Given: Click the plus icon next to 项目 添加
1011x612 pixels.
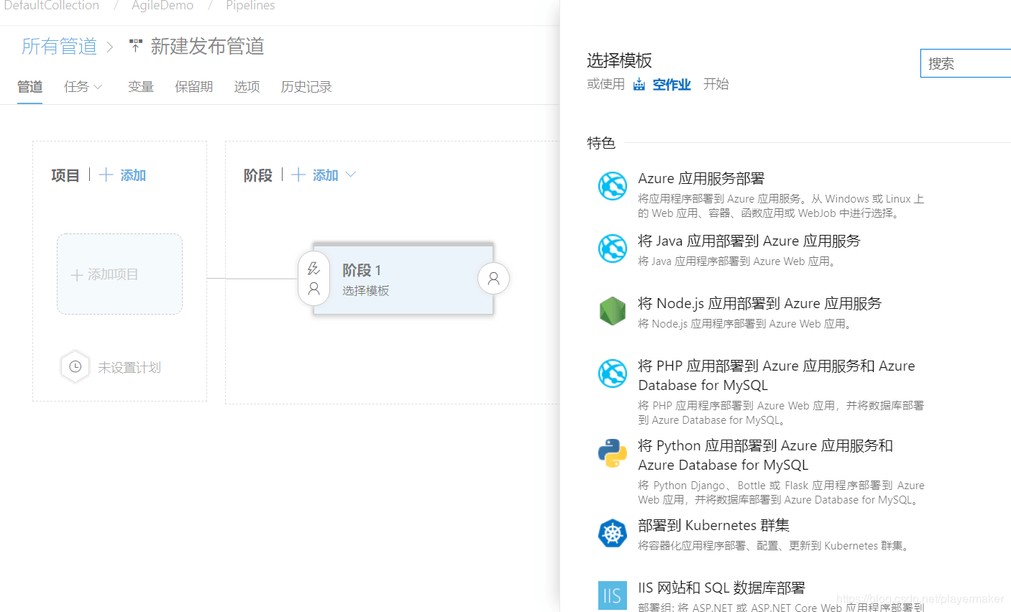Looking at the screenshot, I should point(106,175).
